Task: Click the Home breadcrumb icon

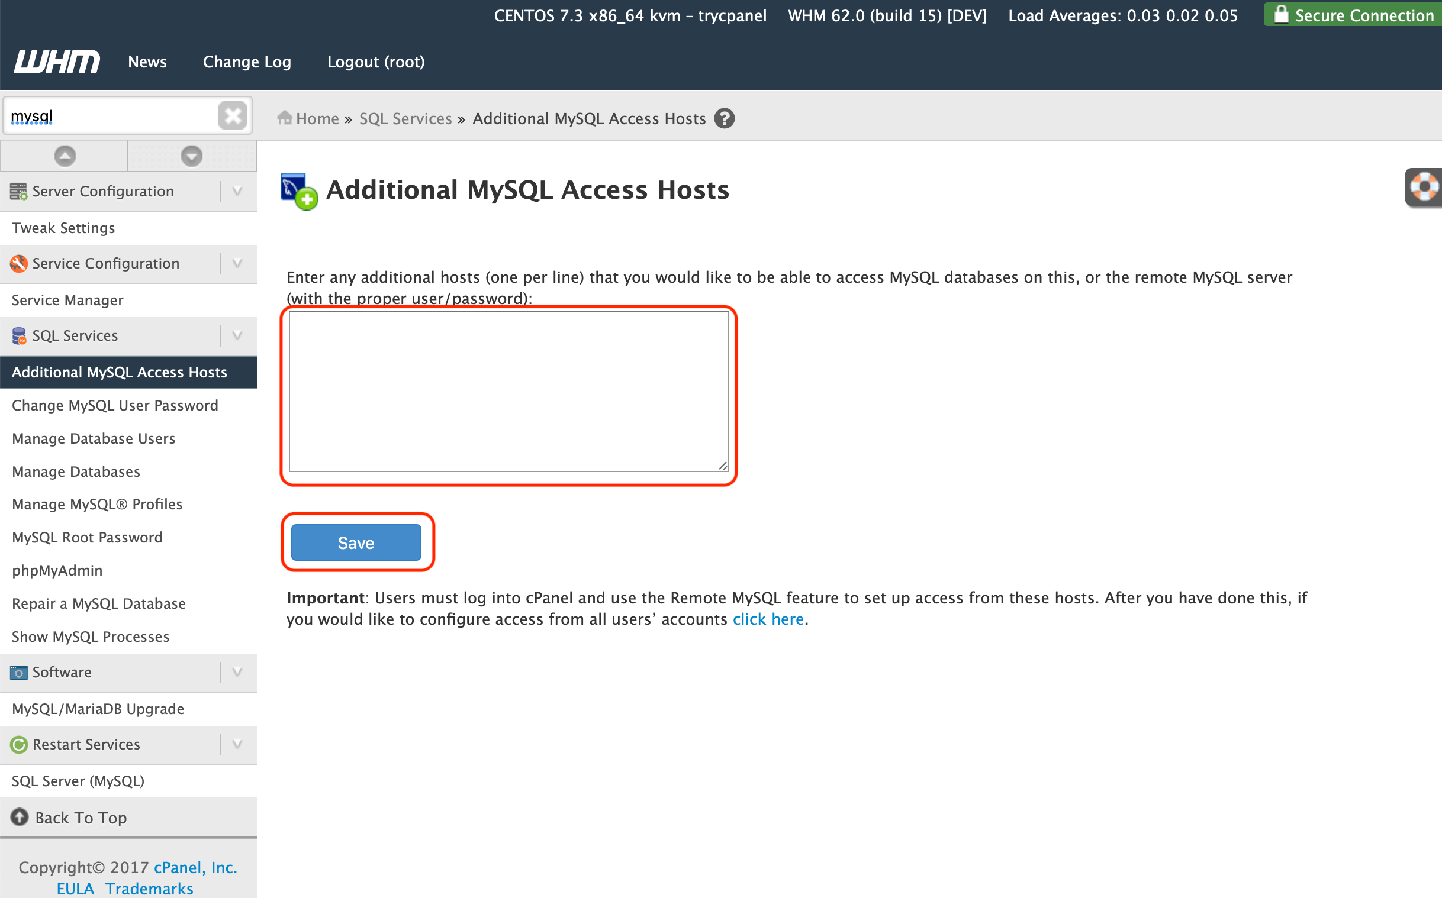Action: pyautogui.click(x=291, y=118)
